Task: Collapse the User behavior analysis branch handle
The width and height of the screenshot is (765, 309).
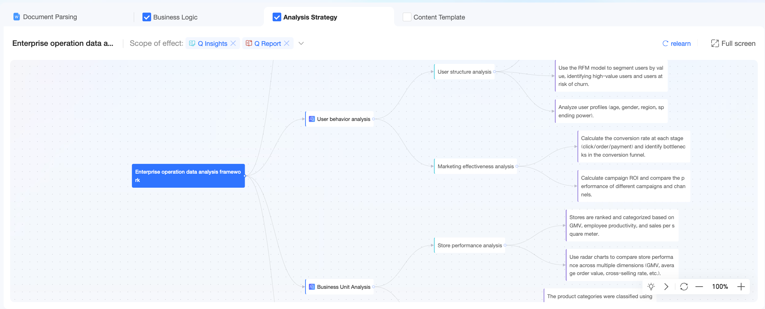Action: tap(373, 119)
